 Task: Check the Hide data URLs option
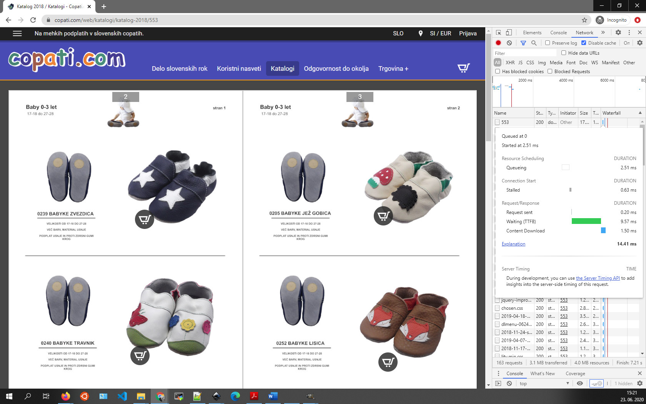click(x=564, y=53)
